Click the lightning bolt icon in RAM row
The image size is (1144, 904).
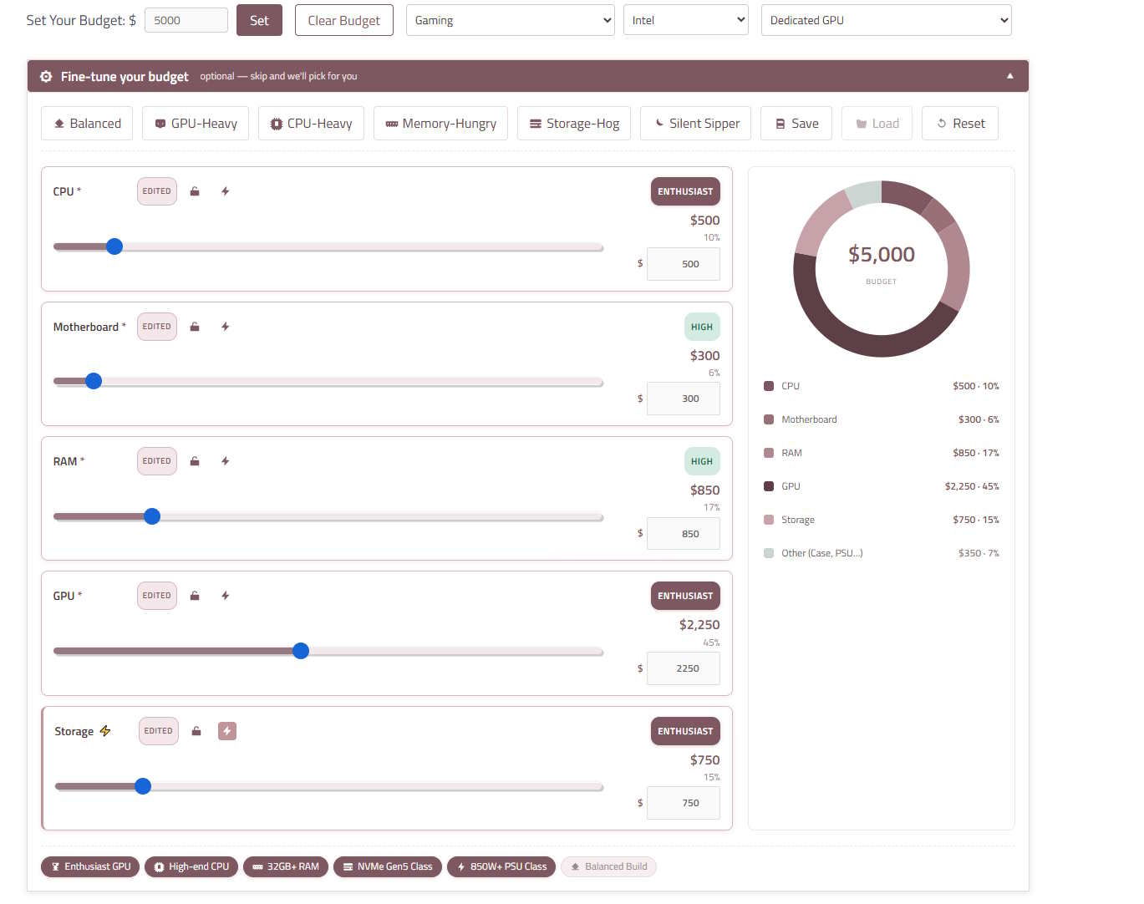226,461
